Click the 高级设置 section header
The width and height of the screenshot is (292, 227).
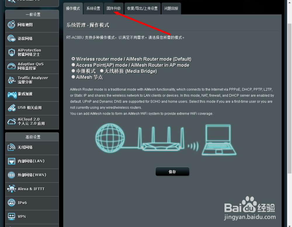pyautogui.click(x=32, y=137)
